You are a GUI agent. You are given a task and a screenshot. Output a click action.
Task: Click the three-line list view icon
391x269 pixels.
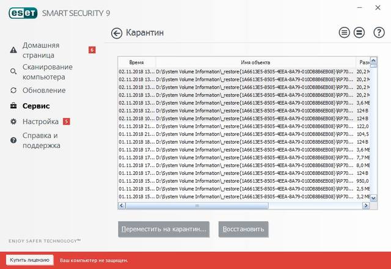pyautogui.click(x=344, y=32)
